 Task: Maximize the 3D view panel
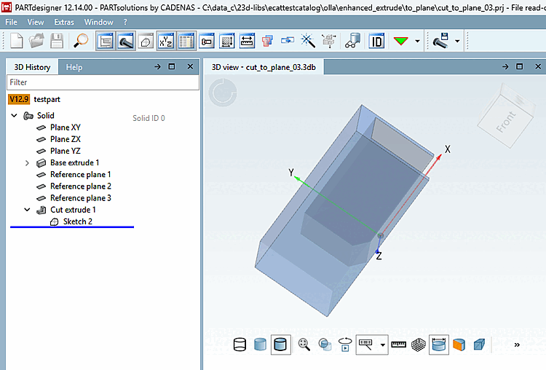coord(520,66)
